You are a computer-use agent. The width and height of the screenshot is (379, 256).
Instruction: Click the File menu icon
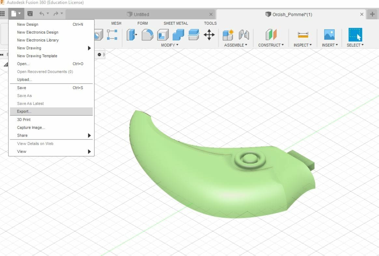pos(14,14)
